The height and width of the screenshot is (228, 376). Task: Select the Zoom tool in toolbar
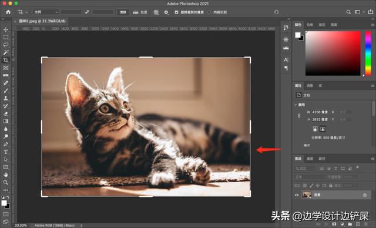pos(6,182)
